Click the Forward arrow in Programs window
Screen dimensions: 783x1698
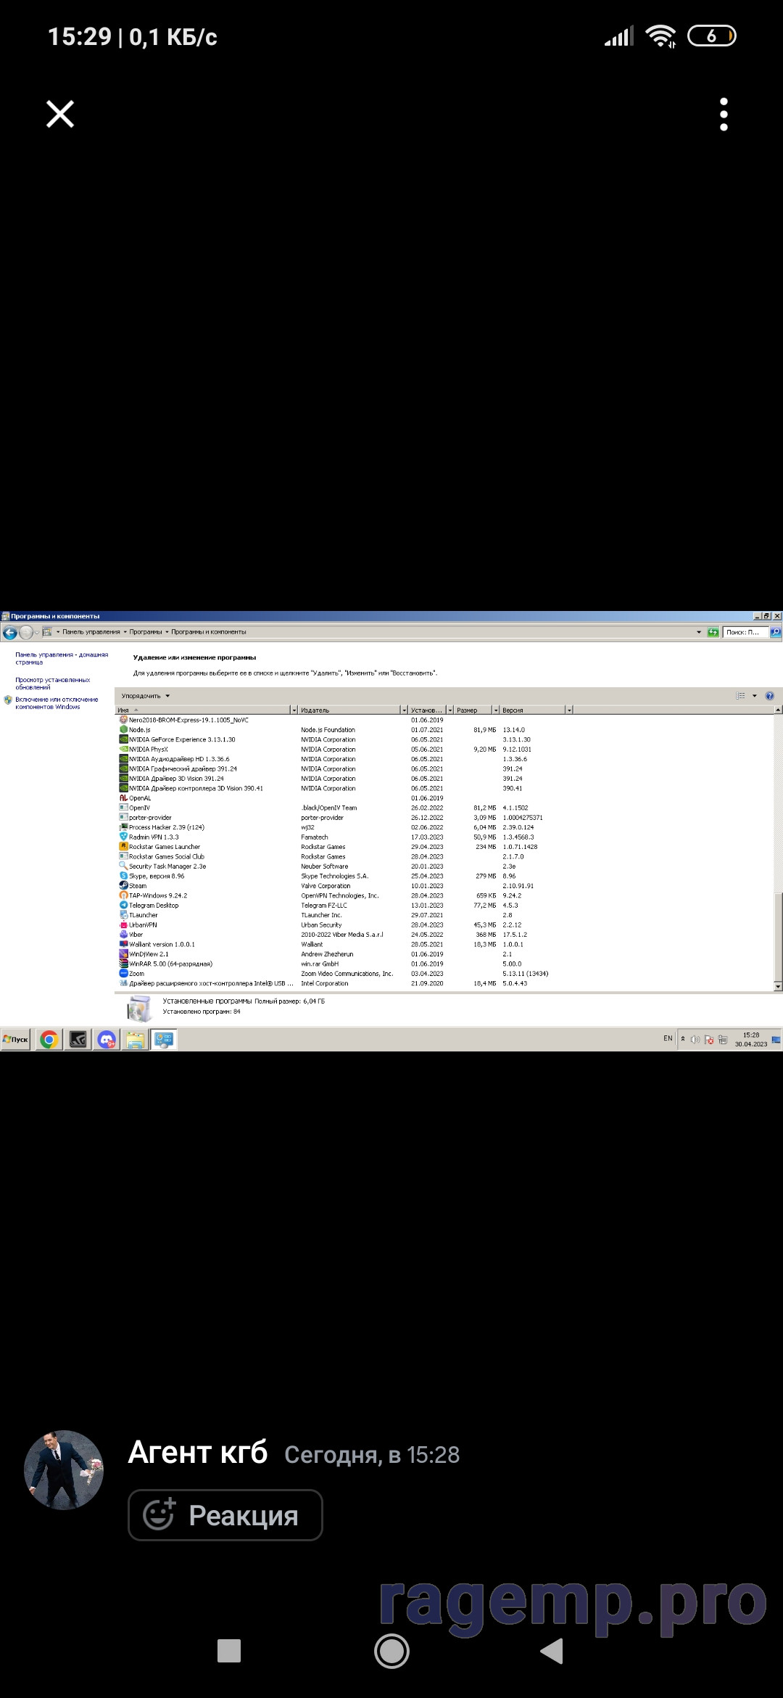25,632
